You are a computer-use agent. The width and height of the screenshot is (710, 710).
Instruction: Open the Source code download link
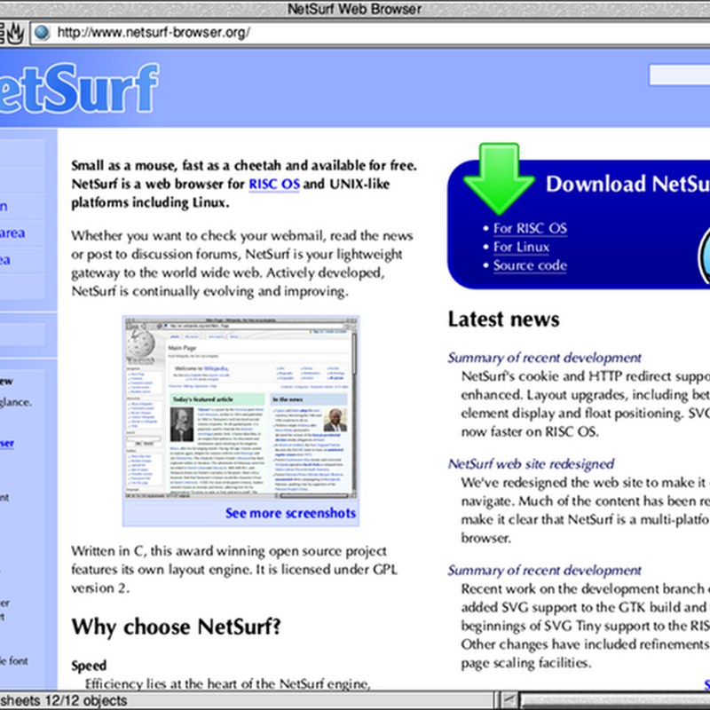coord(530,265)
